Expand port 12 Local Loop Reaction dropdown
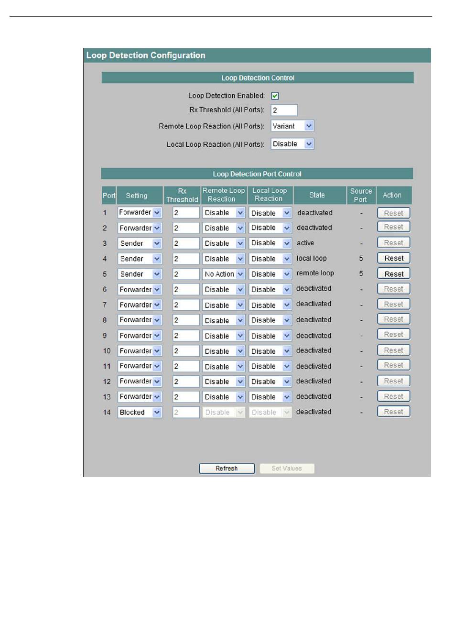This screenshot has height=622, width=454. pos(270,382)
